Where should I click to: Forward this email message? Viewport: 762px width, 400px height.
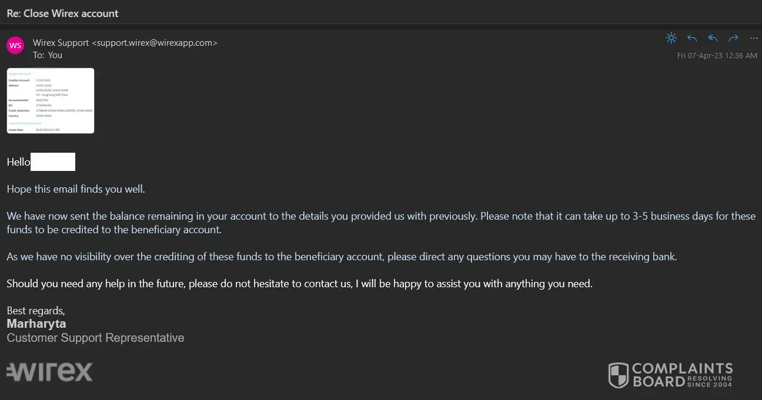coord(733,38)
